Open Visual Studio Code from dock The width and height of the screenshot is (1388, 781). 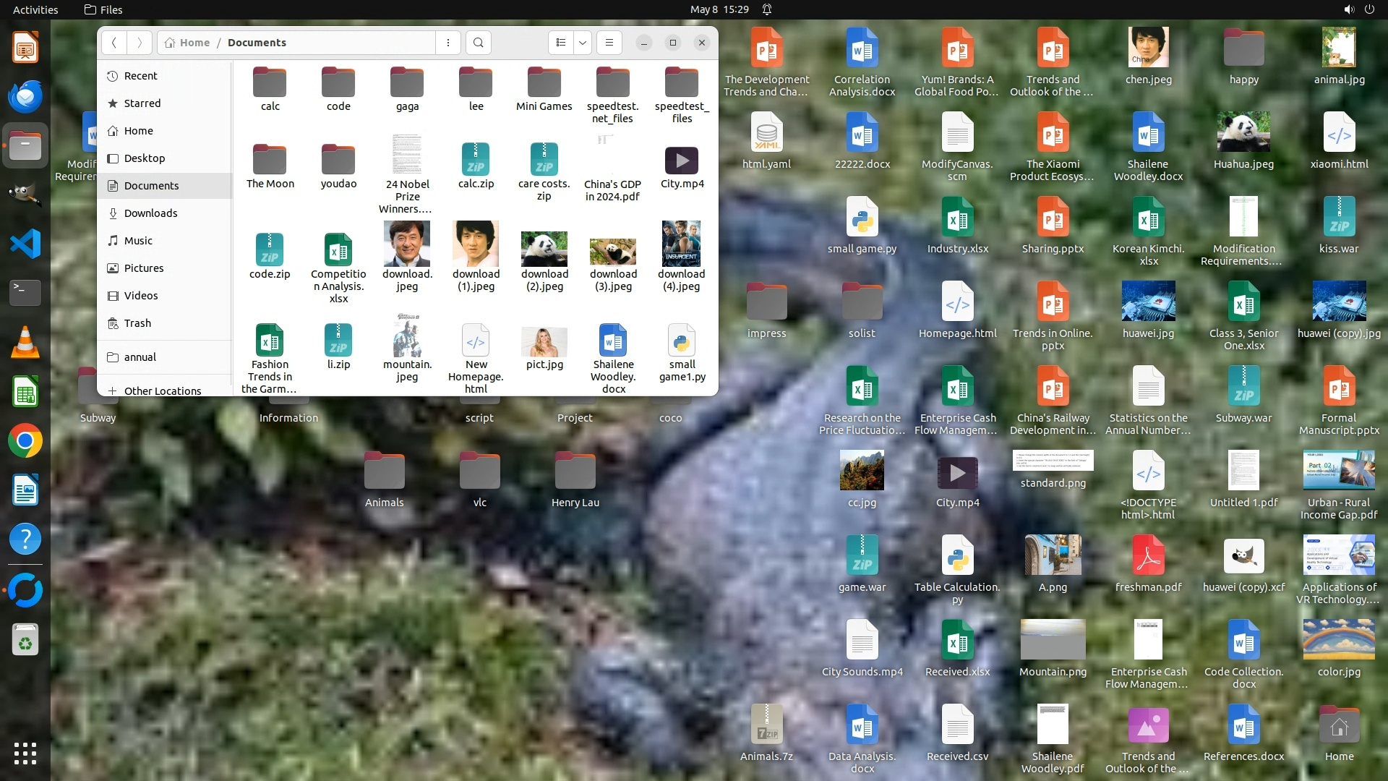(x=25, y=244)
